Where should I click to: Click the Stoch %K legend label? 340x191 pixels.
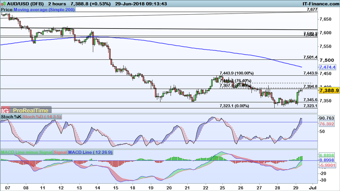click(x=11, y=117)
